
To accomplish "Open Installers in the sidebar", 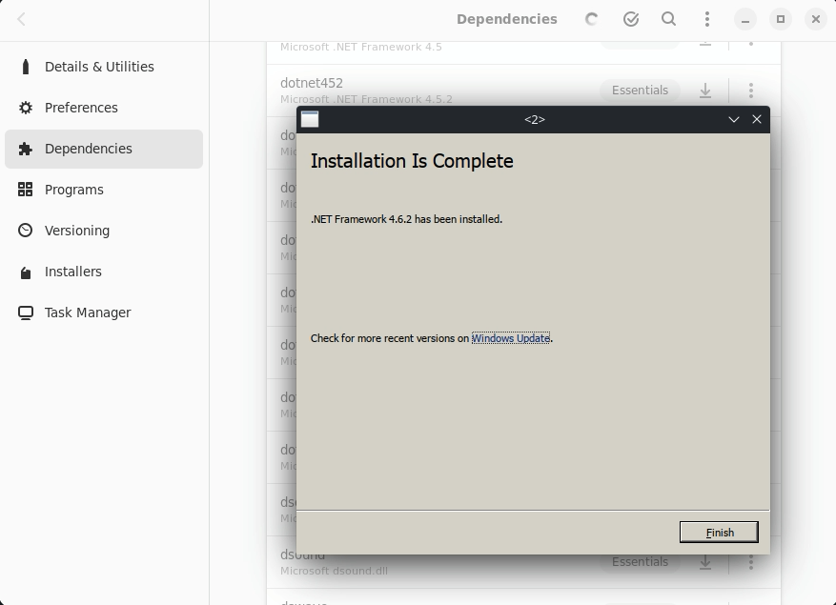I will point(104,272).
